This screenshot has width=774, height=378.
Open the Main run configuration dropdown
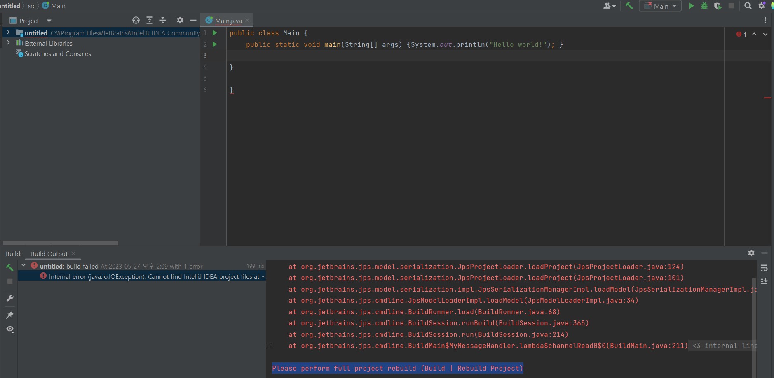pyautogui.click(x=660, y=6)
